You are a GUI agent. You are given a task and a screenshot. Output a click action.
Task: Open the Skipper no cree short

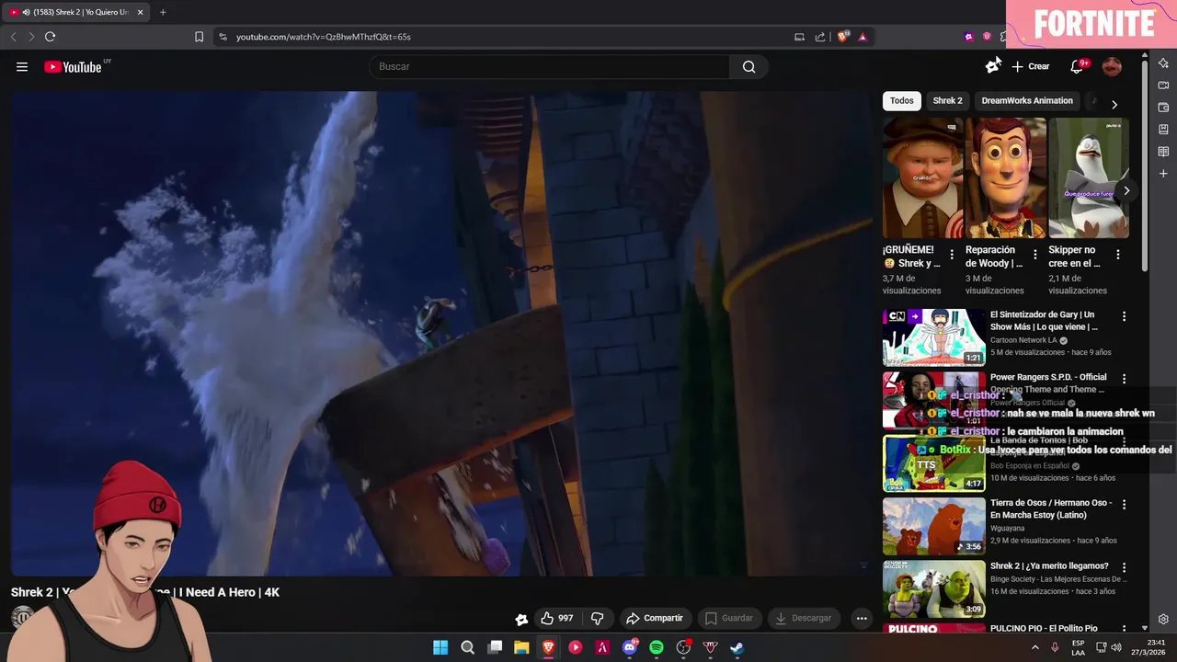(x=1089, y=178)
